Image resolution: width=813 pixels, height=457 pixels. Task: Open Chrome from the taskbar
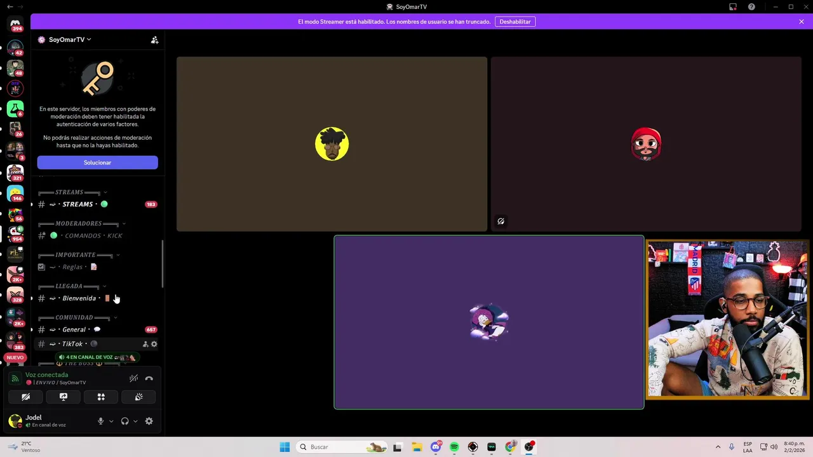coord(510,447)
